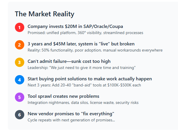Click "Company invests $20M in SAP/Oracle/Coupa" title
This screenshot has height=133, width=178.
click(75, 26)
